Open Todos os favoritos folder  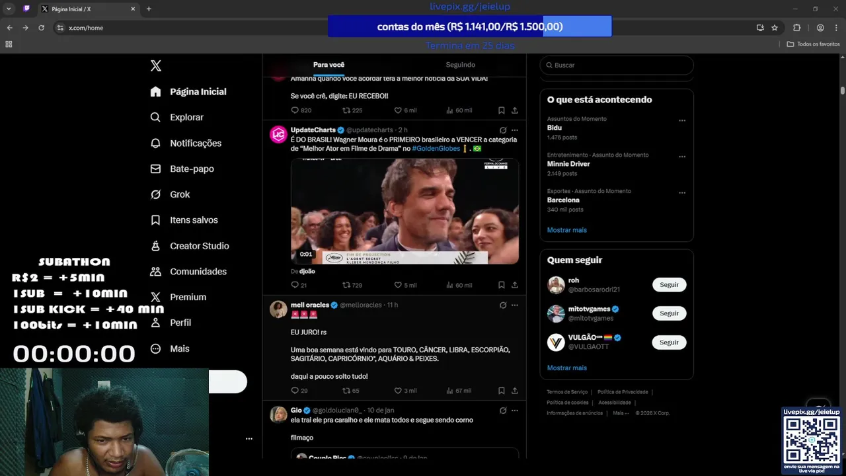pyautogui.click(x=813, y=44)
